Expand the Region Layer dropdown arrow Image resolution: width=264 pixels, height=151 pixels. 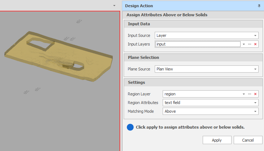(244, 94)
